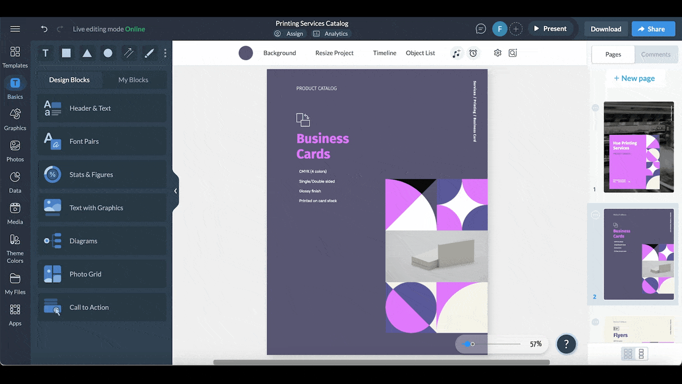Click the add music icon
Screen dimensions: 682x384
coord(456,53)
